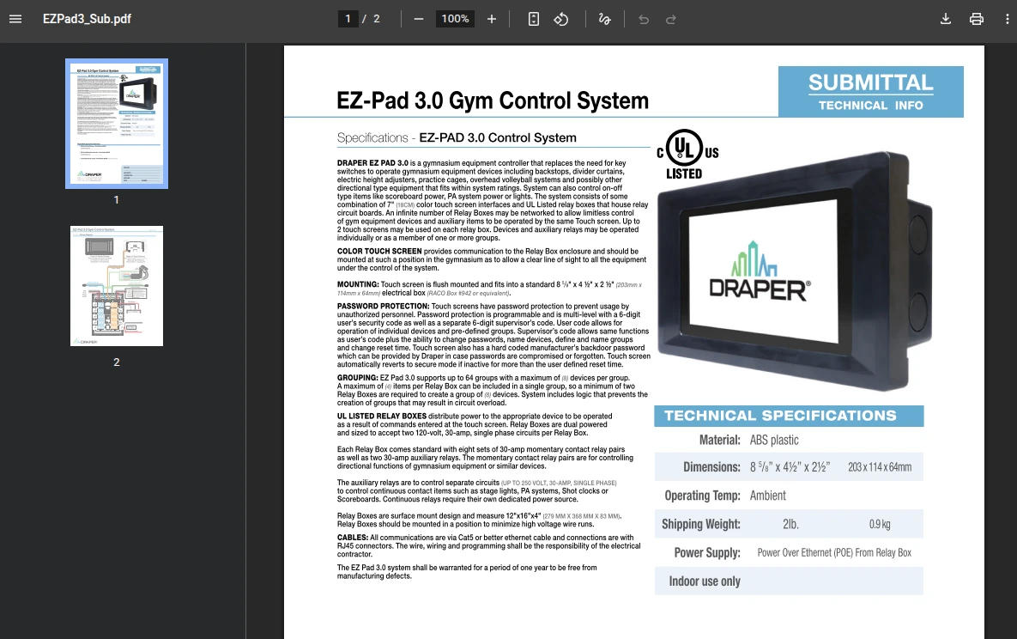1017x639 pixels.
Task: Print the document
Action: tap(976, 19)
